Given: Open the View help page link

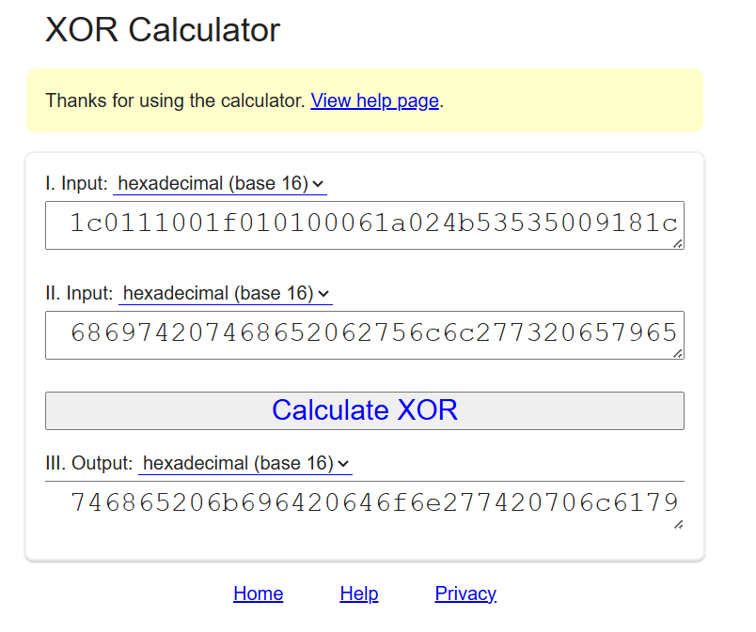Looking at the screenshot, I should click(374, 100).
